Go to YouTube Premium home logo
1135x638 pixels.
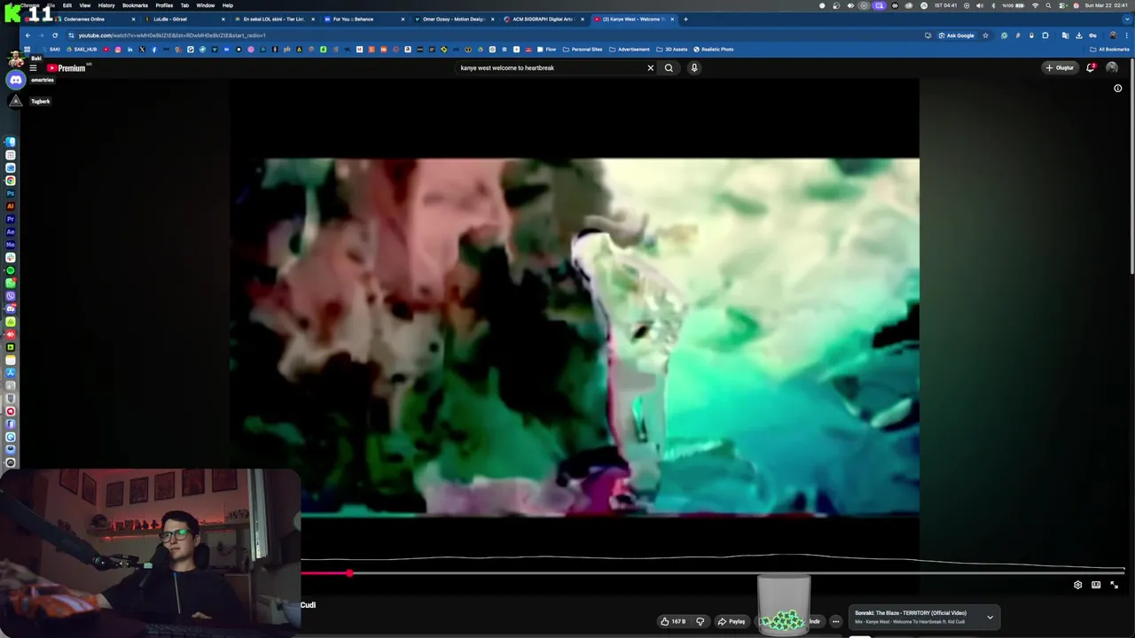pos(67,68)
